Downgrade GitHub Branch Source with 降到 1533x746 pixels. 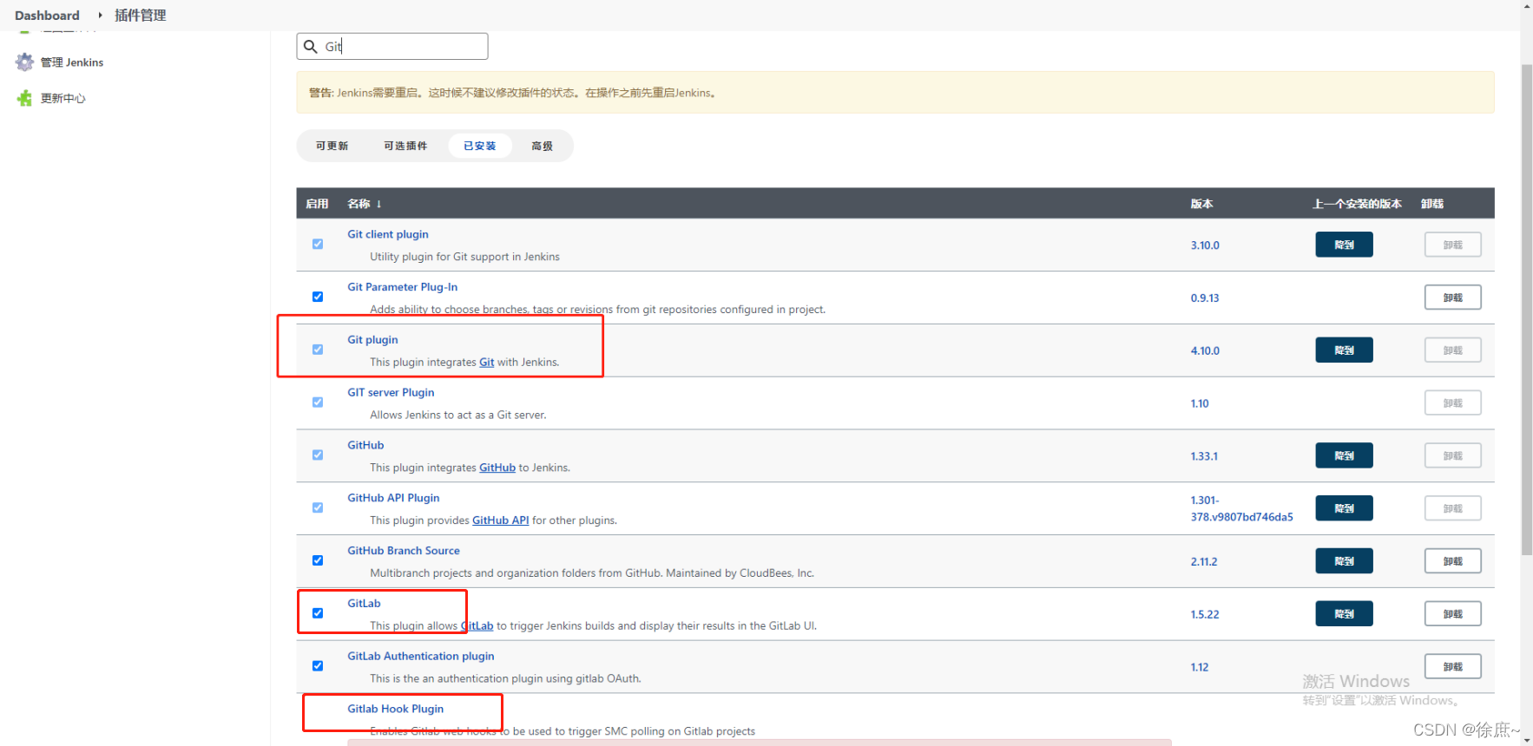1344,561
